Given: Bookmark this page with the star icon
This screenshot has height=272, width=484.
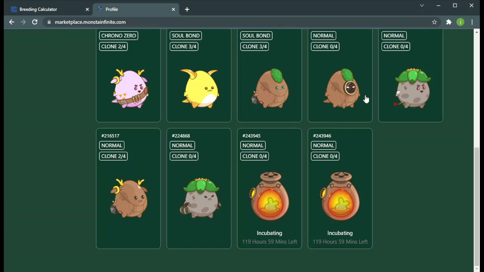Looking at the screenshot, I should [434, 22].
